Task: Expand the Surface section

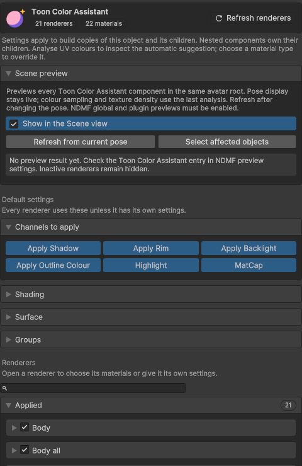Action: point(151,317)
